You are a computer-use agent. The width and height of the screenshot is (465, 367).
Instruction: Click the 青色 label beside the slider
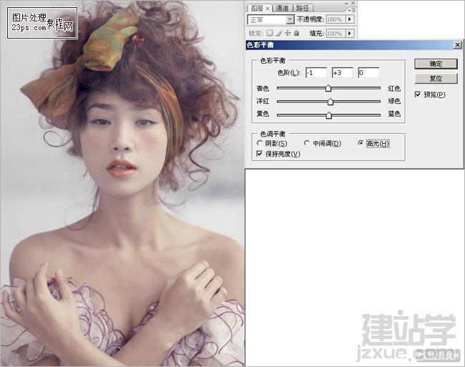tap(263, 88)
